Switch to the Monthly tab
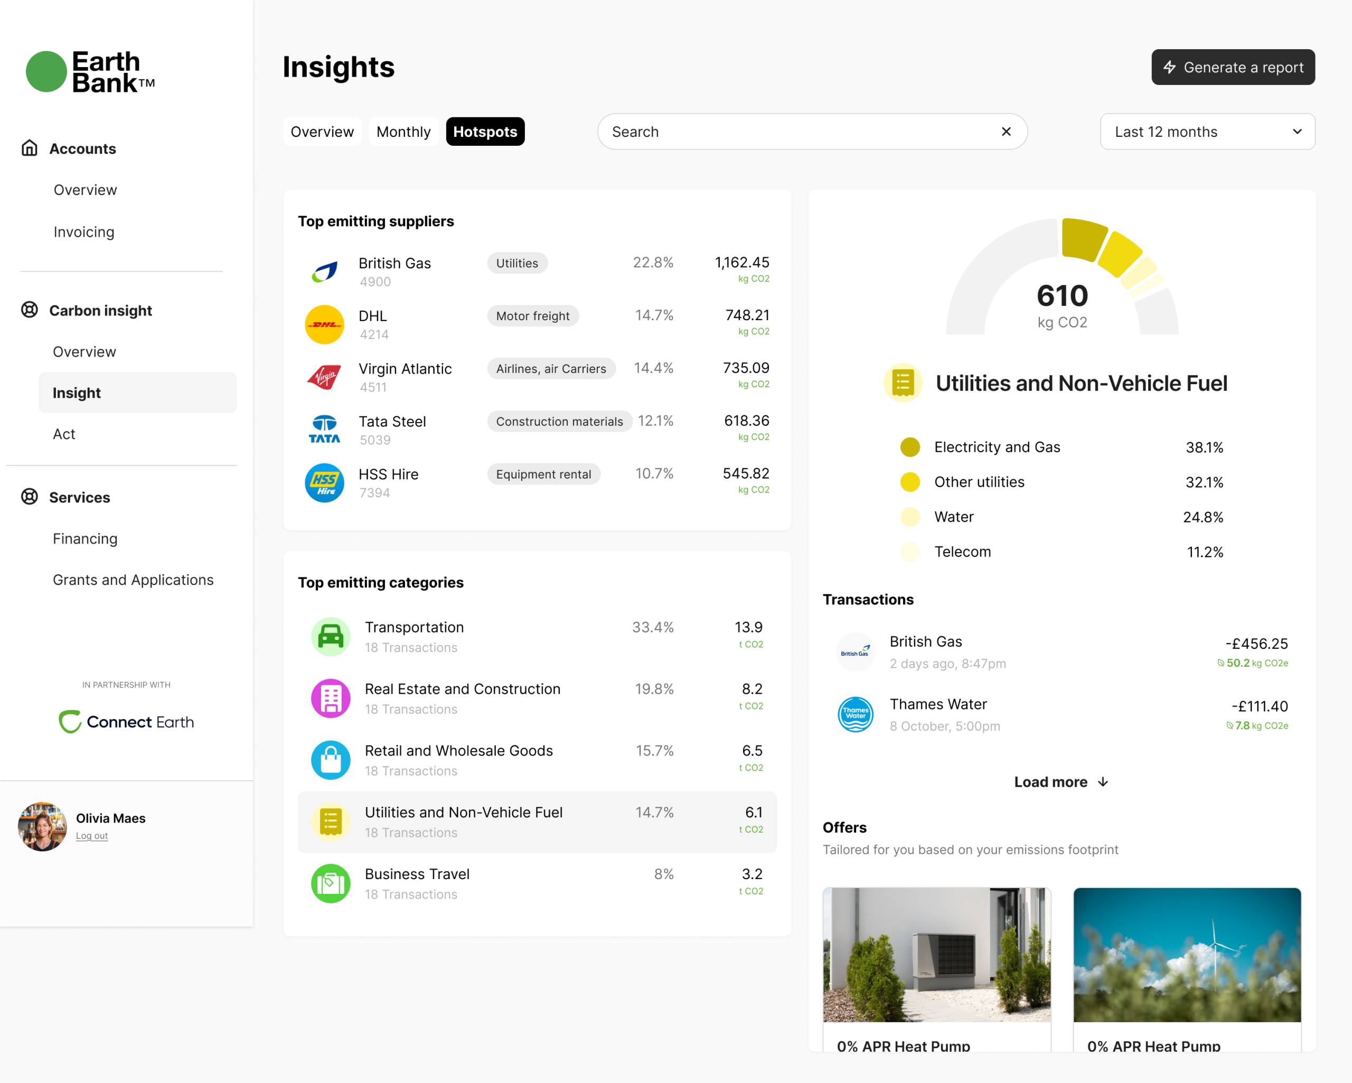 403,132
